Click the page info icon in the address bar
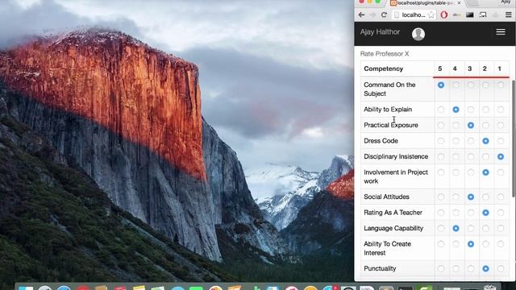 (x=397, y=14)
